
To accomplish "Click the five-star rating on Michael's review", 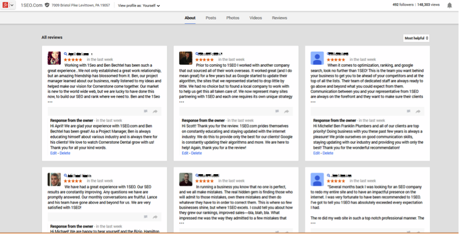I will tap(73, 181).
